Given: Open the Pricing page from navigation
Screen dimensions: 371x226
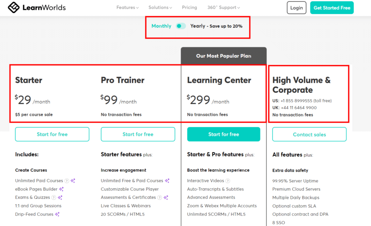Looking at the screenshot, I should [189, 8].
